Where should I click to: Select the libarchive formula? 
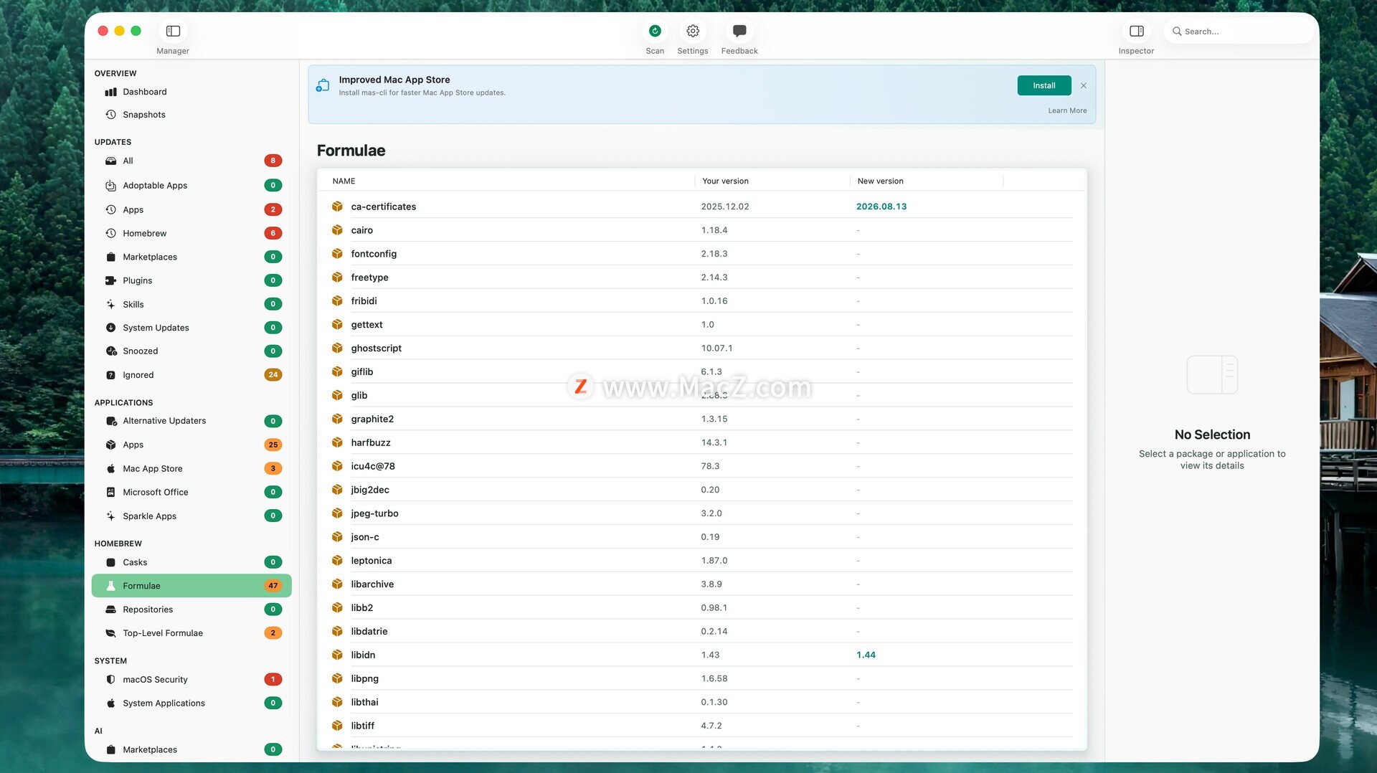tap(702, 584)
